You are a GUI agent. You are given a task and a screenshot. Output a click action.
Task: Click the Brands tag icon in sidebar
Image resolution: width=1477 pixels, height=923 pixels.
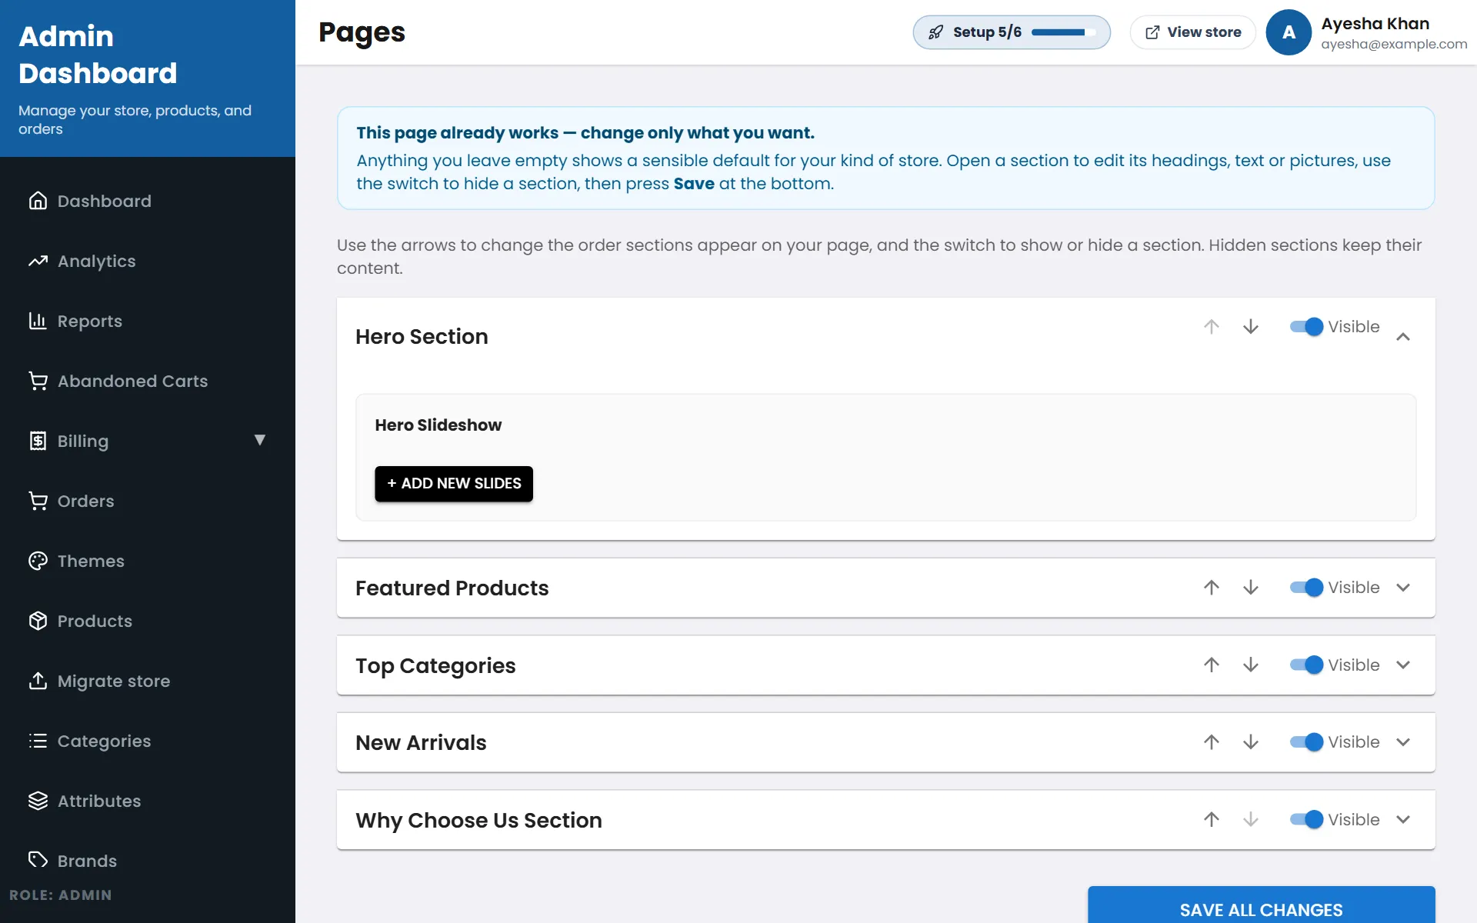coord(38,860)
